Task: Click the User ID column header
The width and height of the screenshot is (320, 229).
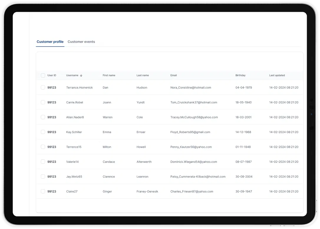Action: [52, 75]
